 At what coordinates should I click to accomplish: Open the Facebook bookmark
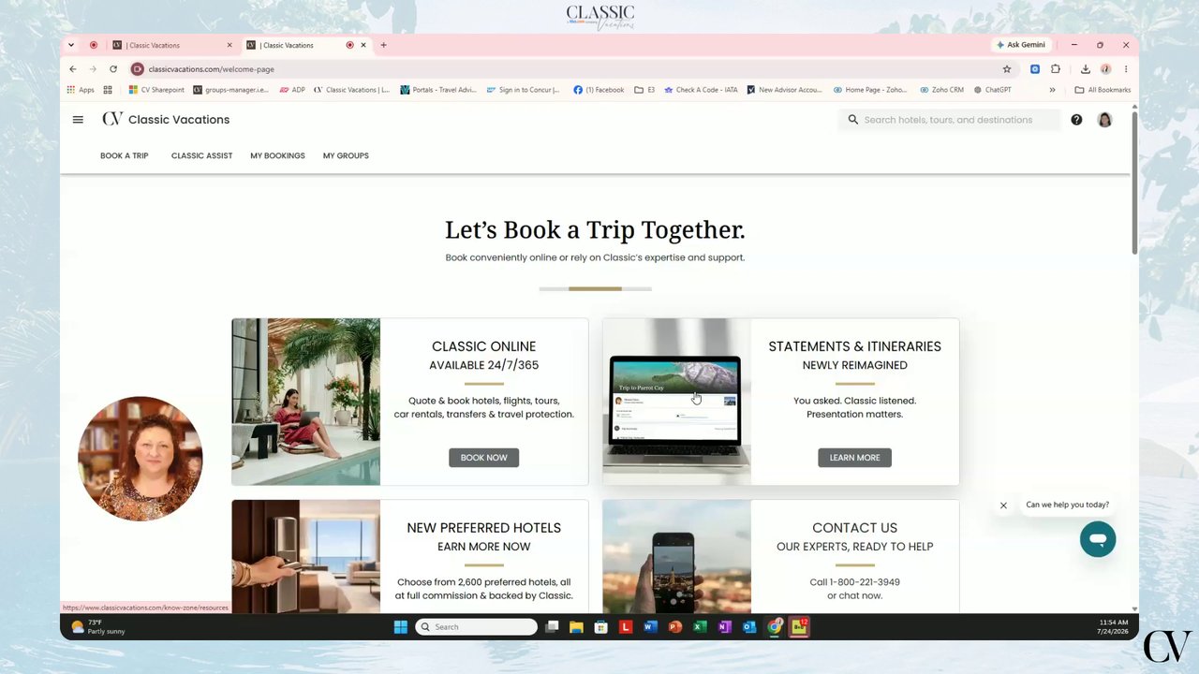(599, 90)
